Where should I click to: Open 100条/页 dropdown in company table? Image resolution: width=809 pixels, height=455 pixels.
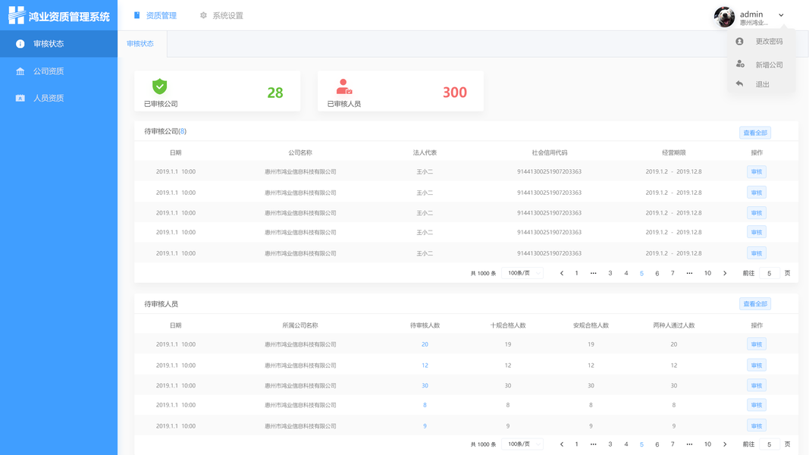[x=522, y=273]
